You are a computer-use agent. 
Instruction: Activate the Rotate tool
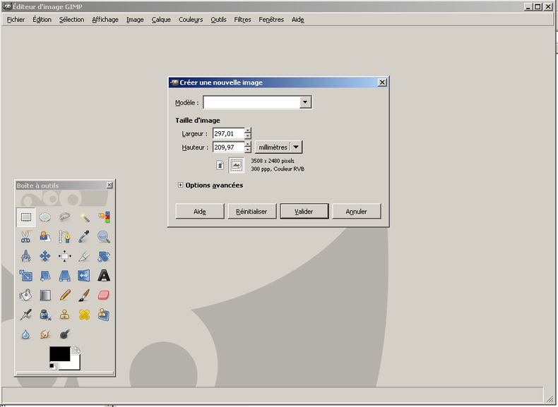tap(104, 256)
